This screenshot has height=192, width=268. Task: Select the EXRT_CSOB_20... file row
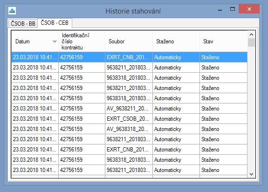point(130,118)
